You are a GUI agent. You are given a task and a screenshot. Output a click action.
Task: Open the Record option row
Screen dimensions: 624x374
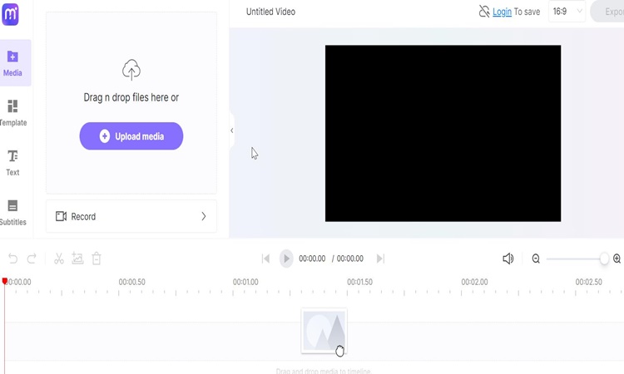(131, 216)
